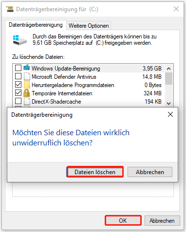The height and width of the screenshot is (232, 186).
Task: Click the 3,95 GB size value
Action: [152, 69]
